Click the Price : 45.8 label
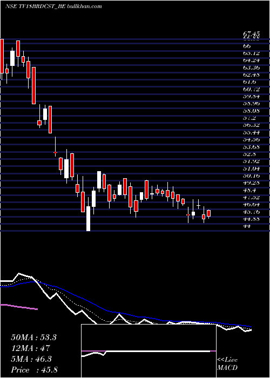The height and width of the screenshot is (378, 270). tap(34, 370)
